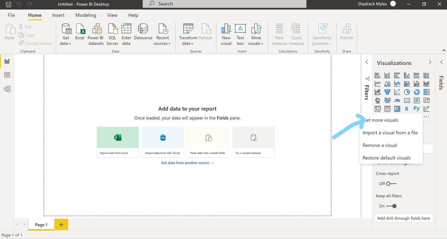The image size is (447, 239).
Task: Choose the Treemap visual
Action: point(426,92)
